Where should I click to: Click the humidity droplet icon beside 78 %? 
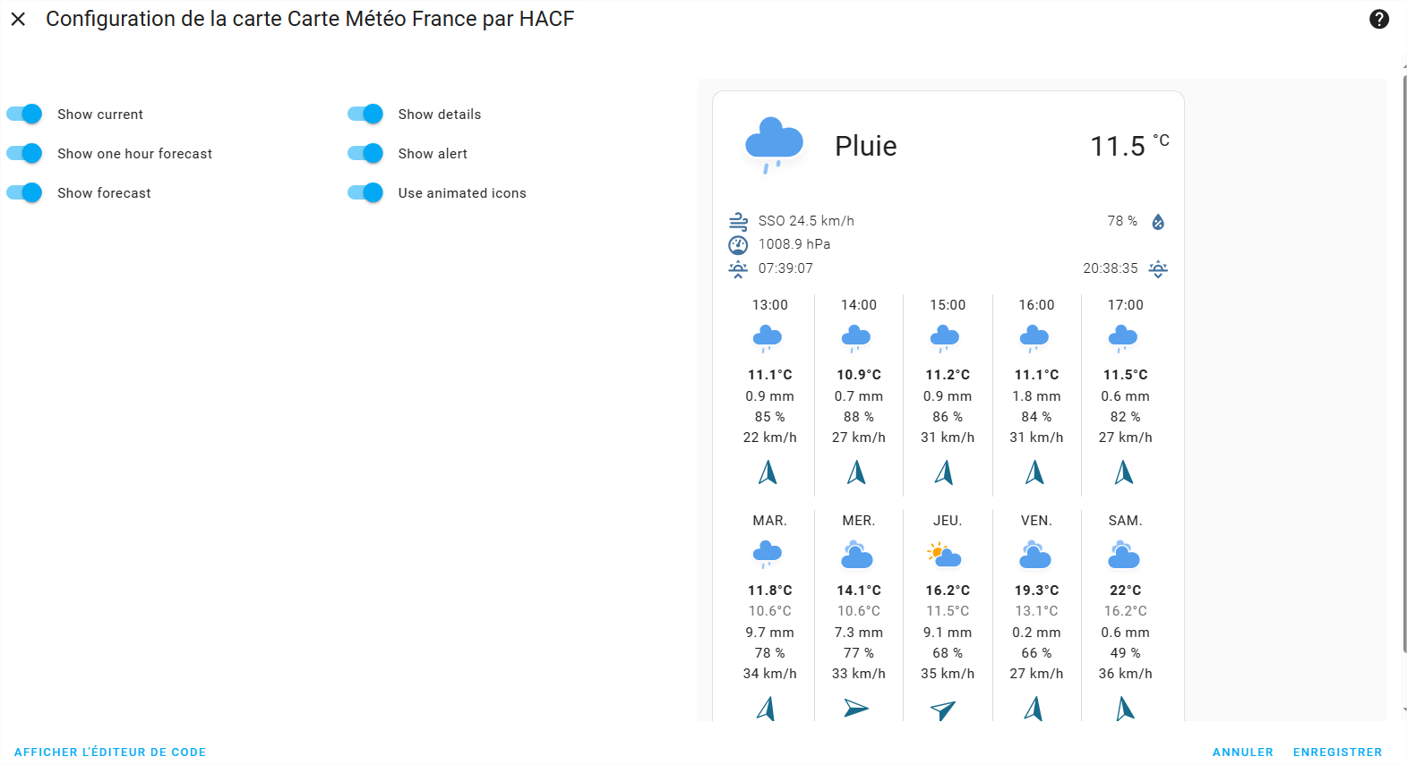(x=1158, y=221)
